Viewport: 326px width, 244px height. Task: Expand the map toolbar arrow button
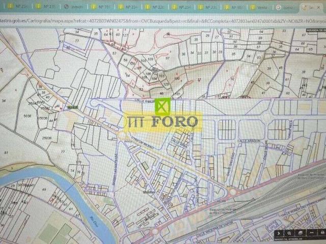click(279, 233)
